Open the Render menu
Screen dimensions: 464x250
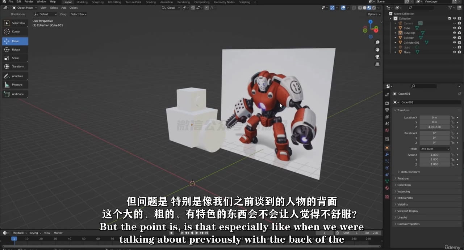tap(29, 2)
